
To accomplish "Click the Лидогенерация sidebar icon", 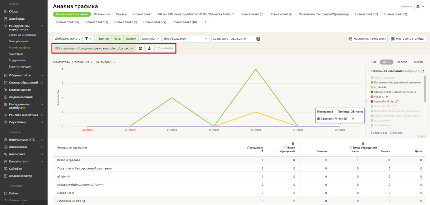I will pos(5,97).
